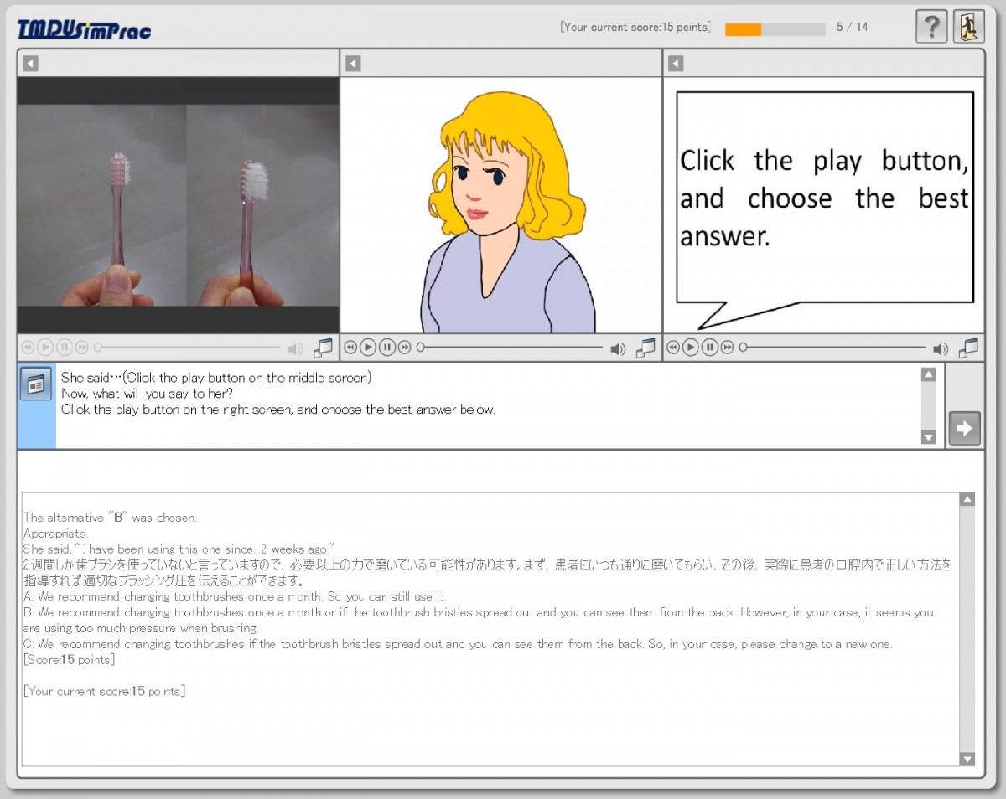
Task: Play the middle screen audio
Action: [368, 348]
